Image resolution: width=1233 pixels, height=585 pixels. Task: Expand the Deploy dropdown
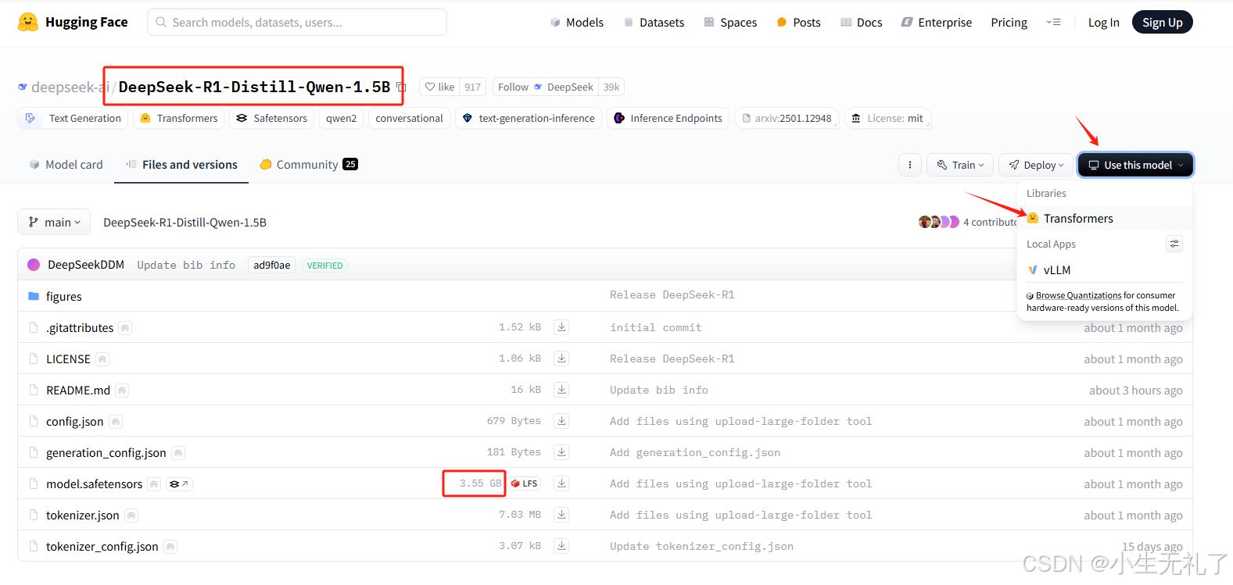point(1036,165)
